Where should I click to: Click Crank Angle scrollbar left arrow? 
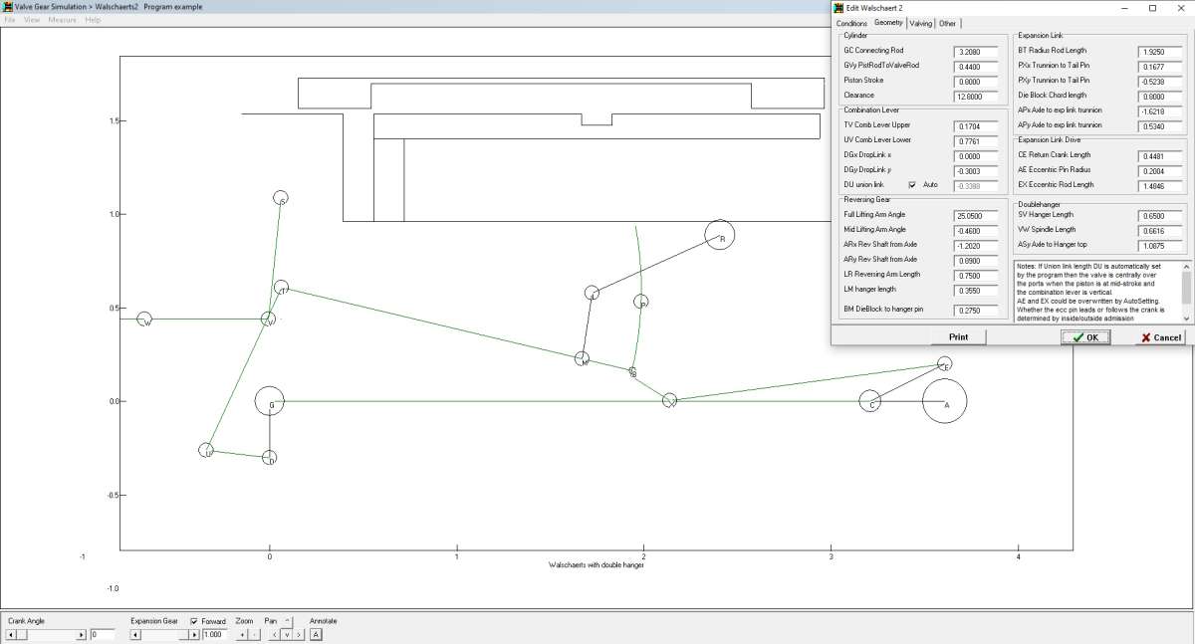(x=11, y=634)
